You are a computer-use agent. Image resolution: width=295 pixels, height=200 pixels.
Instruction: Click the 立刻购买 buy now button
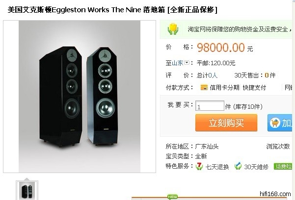[x=226, y=123]
